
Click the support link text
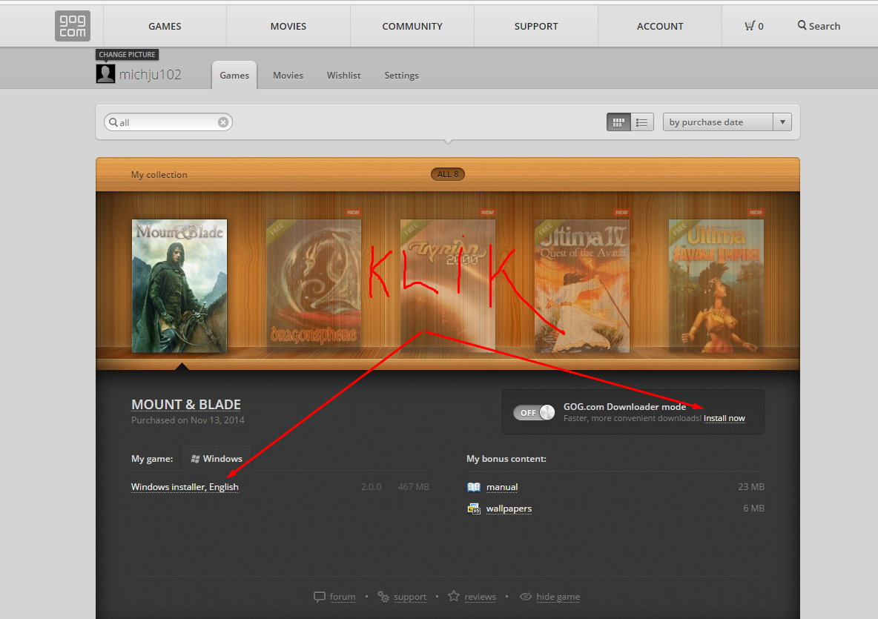click(x=410, y=597)
